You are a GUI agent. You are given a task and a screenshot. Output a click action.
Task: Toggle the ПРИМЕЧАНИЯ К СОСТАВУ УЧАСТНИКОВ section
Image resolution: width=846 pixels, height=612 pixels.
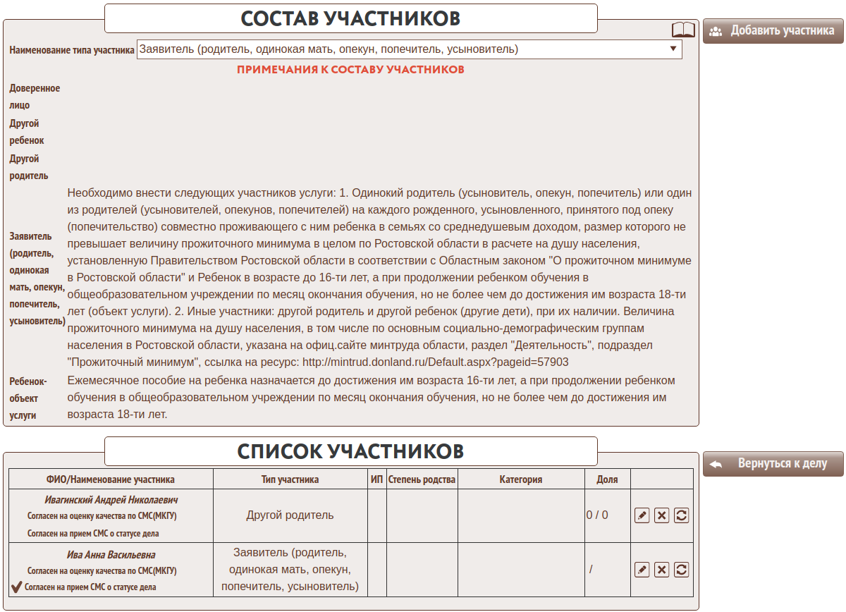point(350,70)
